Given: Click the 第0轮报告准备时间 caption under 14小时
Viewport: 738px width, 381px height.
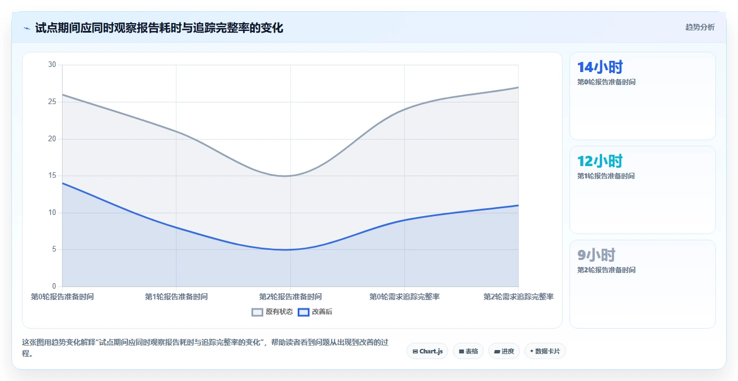Looking at the screenshot, I should (607, 82).
